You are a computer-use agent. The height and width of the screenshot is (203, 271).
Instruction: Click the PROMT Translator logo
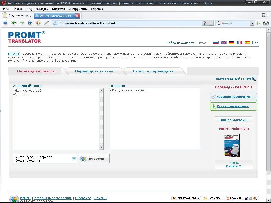point(27,37)
